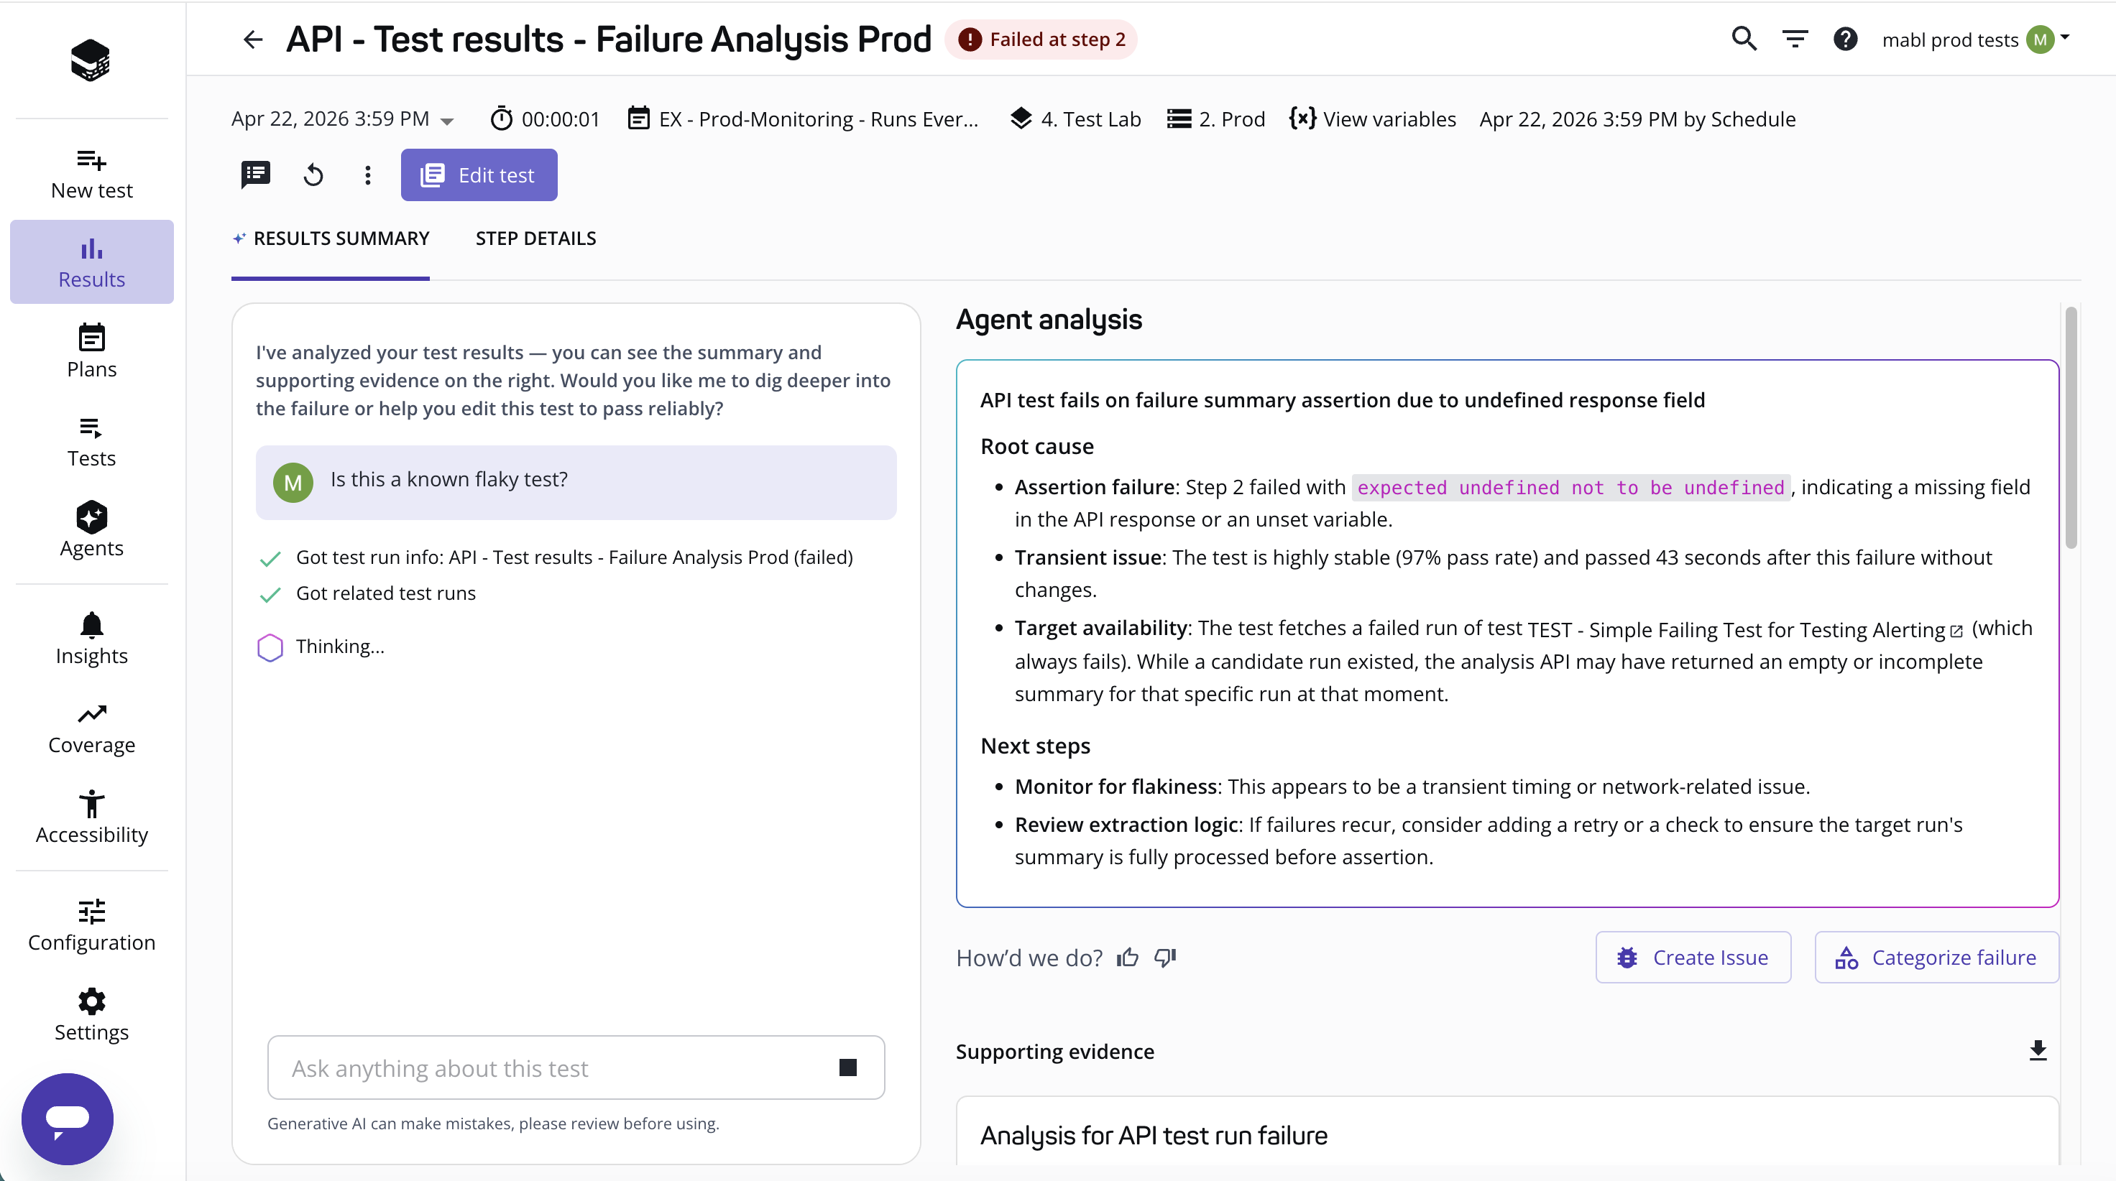Image resolution: width=2116 pixels, height=1181 pixels.
Task: Open the Results section in the sidebar
Action: click(x=91, y=262)
